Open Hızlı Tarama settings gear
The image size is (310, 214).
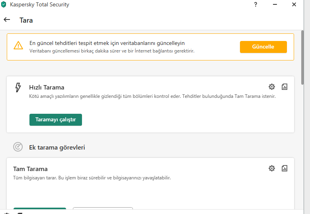(272, 87)
